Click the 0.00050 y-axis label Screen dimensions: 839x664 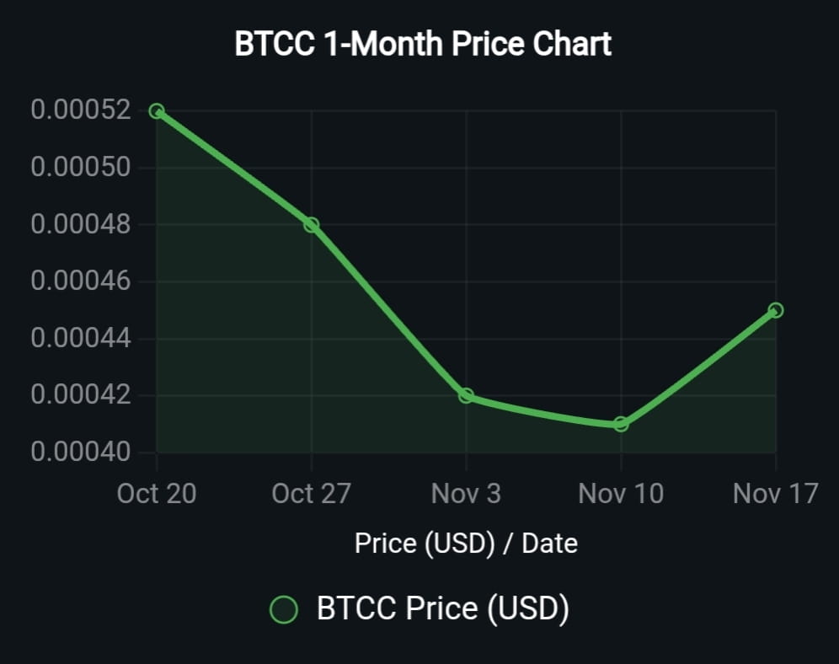pyautogui.click(x=81, y=167)
